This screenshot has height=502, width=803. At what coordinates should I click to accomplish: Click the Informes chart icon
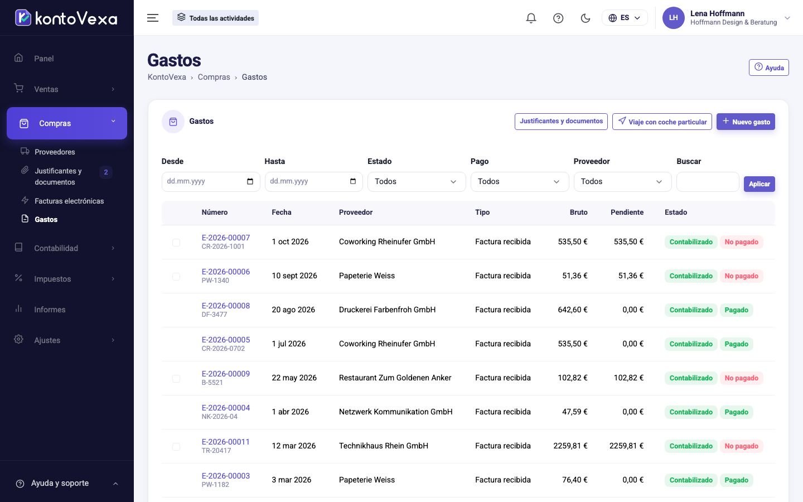[18, 308]
